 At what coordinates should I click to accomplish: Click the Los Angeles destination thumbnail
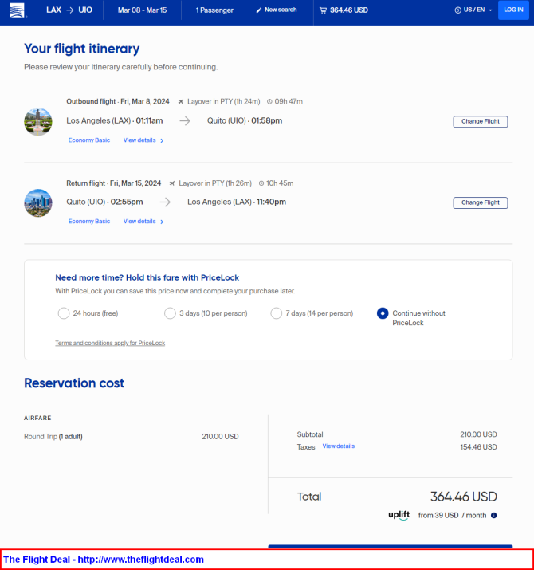tap(38, 202)
